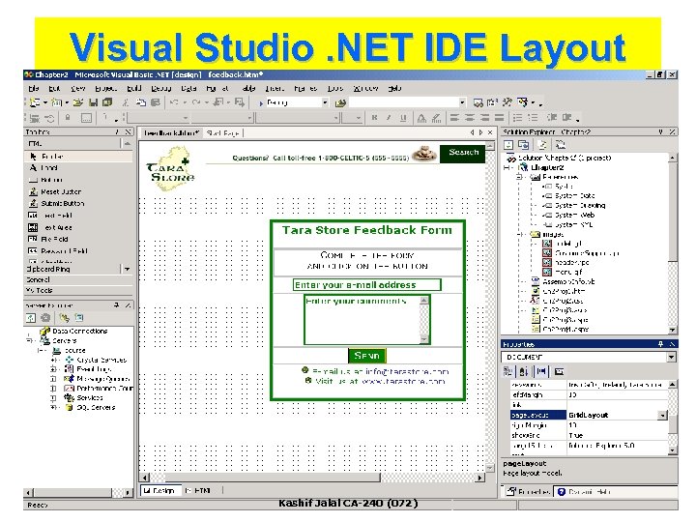Toggle Underline formatting in toolbar
696x522 pixels.
point(403,118)
